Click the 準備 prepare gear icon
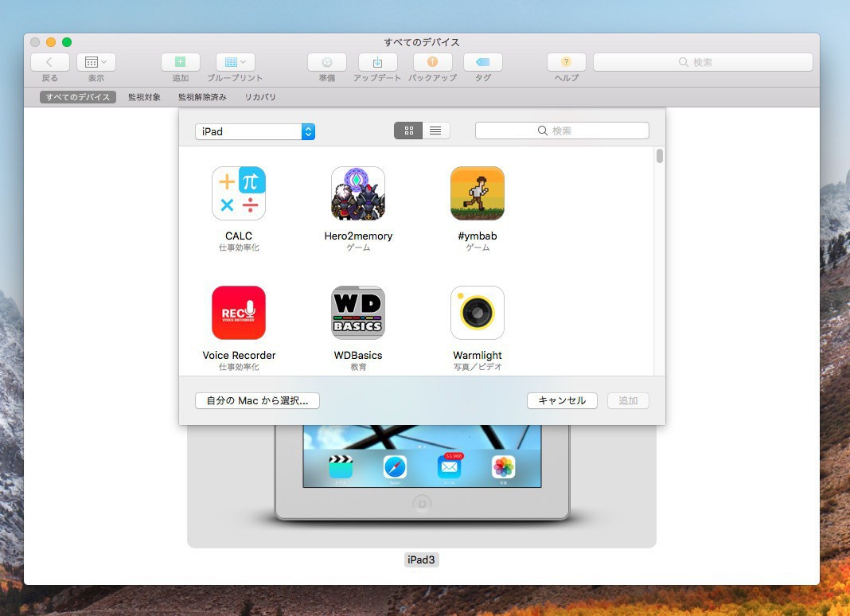 tap(327, 62)
